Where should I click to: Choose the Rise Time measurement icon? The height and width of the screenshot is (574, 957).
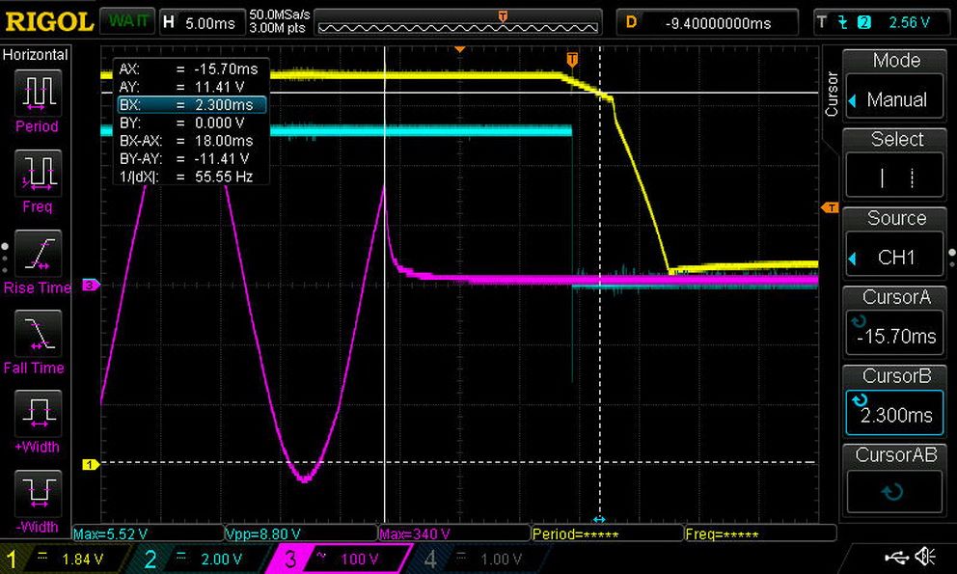[x=38, y=253]
